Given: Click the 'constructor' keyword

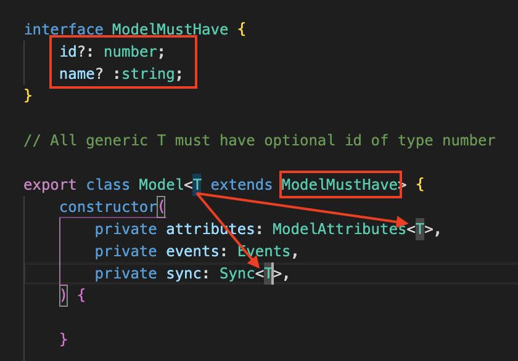Looking at the screenshot, I should [x=108, y=207].
